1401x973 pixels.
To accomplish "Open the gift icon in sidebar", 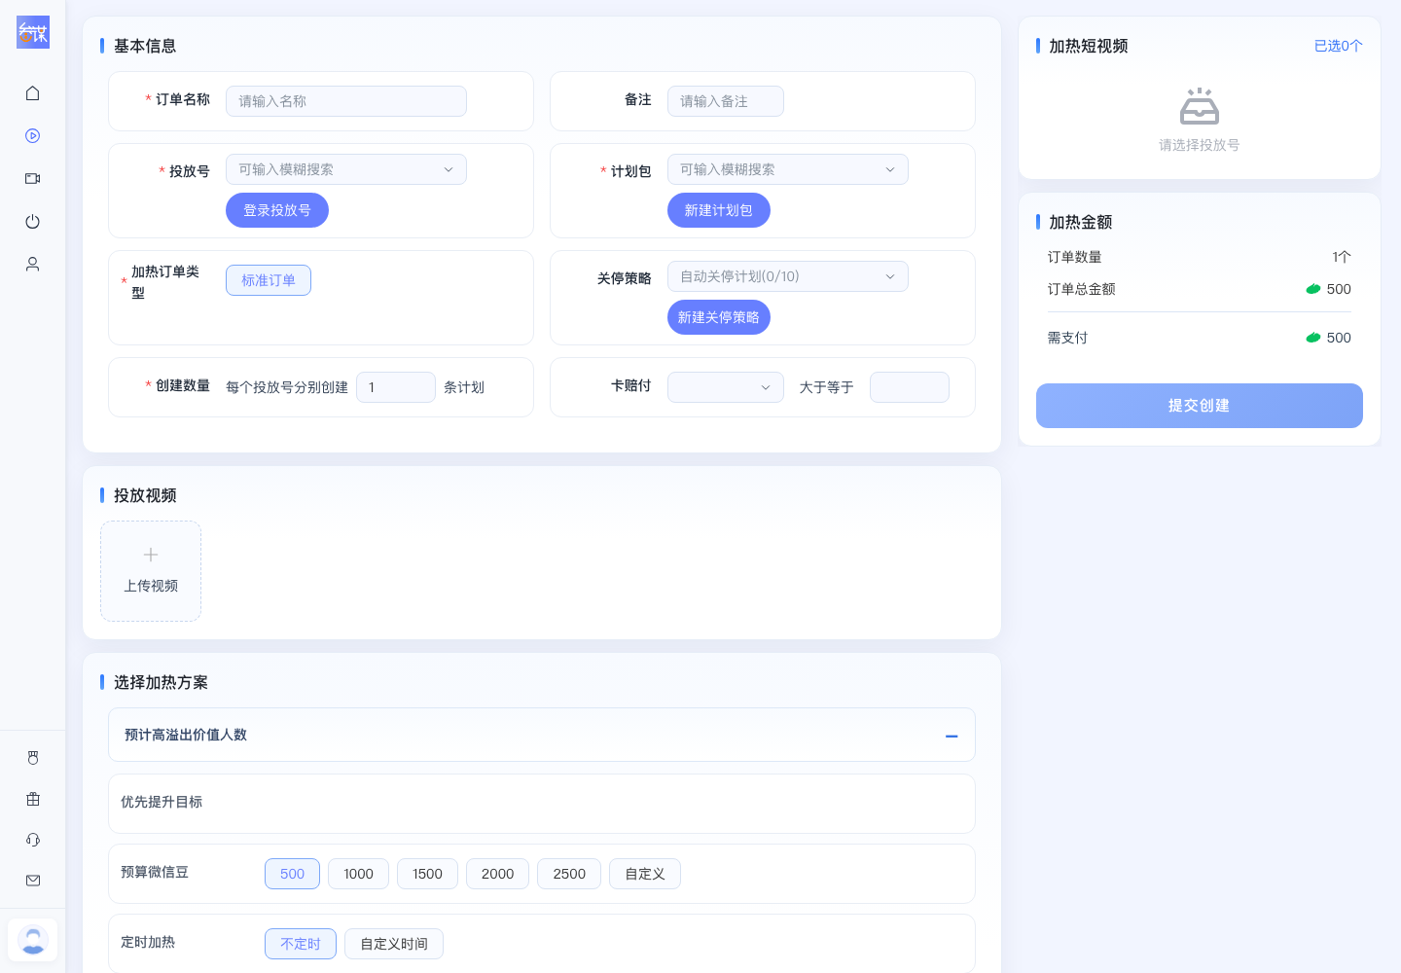I will pyautogui.click(x=32, y=799).
